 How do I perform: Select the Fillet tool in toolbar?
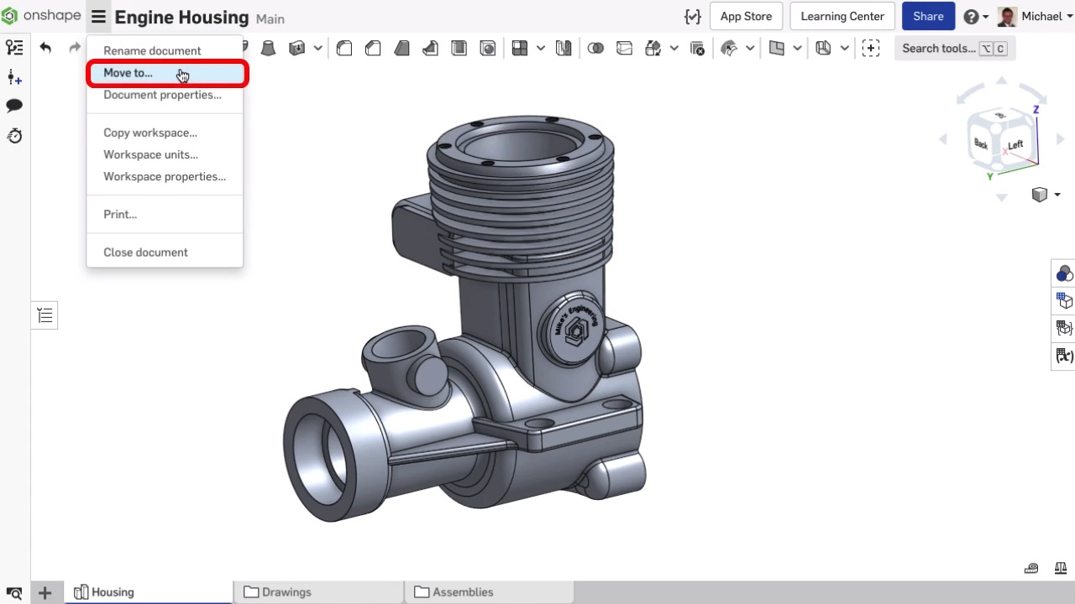pos(344,49)
